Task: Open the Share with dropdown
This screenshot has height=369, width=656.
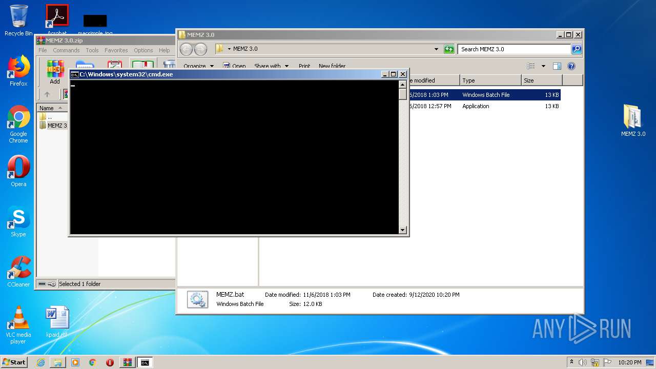Action: pos(272,66)
